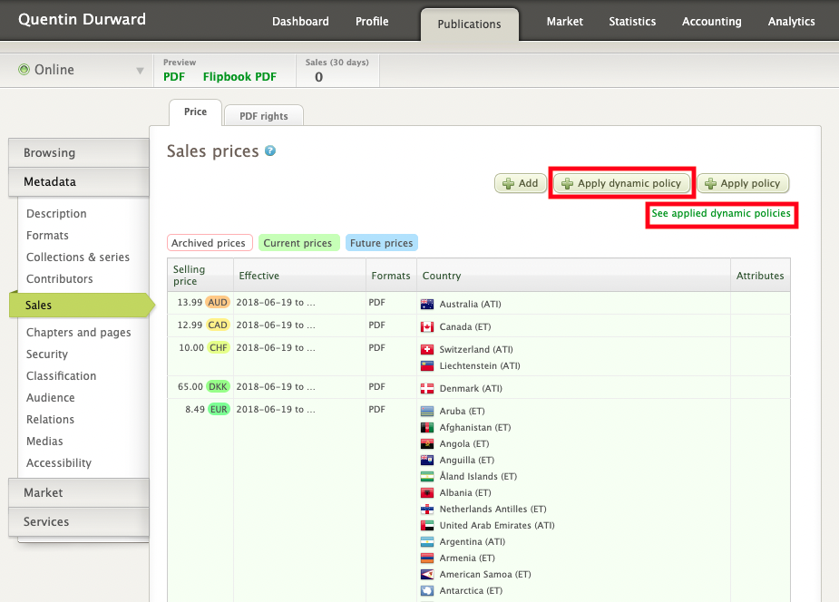Toggle the Current prices filter
The image size is (839, 602).
[298, 243]
